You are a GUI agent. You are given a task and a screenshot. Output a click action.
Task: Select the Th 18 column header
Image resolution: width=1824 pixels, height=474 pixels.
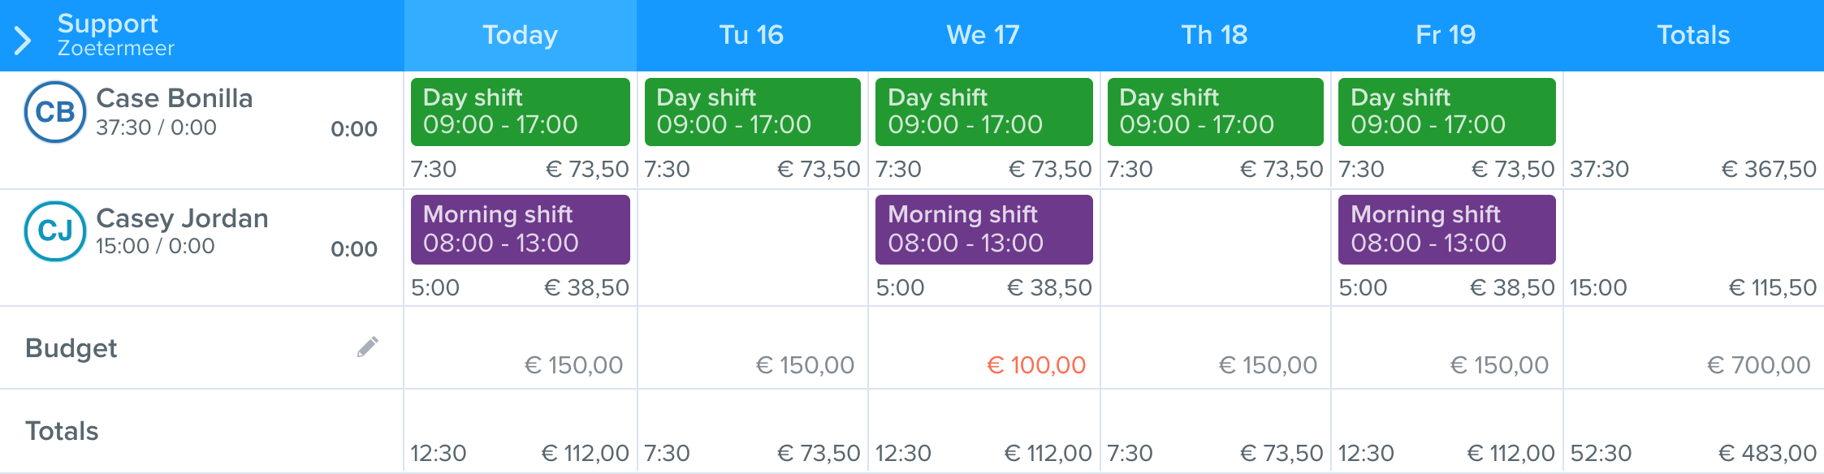coord(1215,35)
